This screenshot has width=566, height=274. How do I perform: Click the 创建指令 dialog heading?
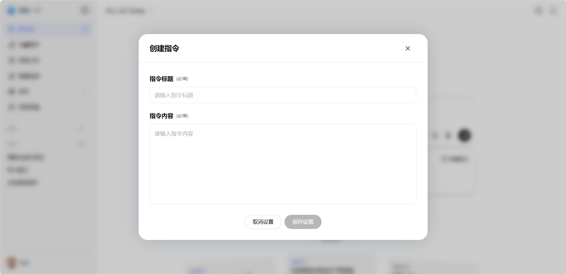tap(164, 48)
